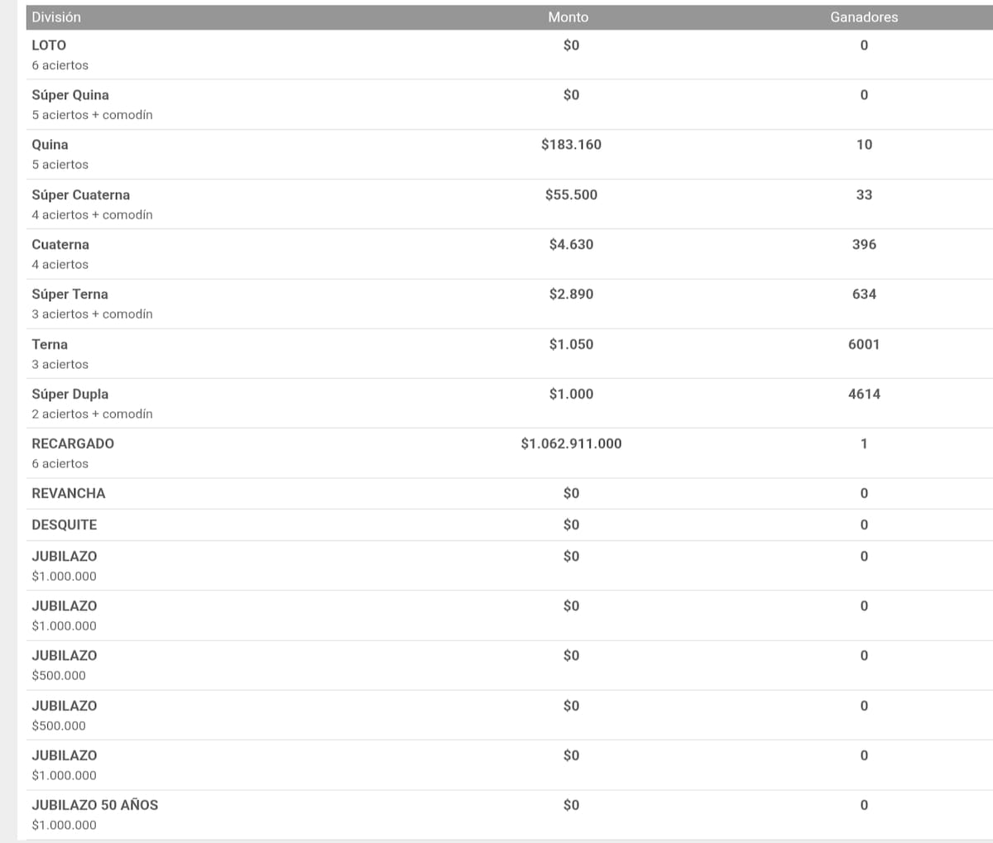Screen dimensions: 993x843
Task: Select the Súper Terna row label
Action: click(70, 295)
